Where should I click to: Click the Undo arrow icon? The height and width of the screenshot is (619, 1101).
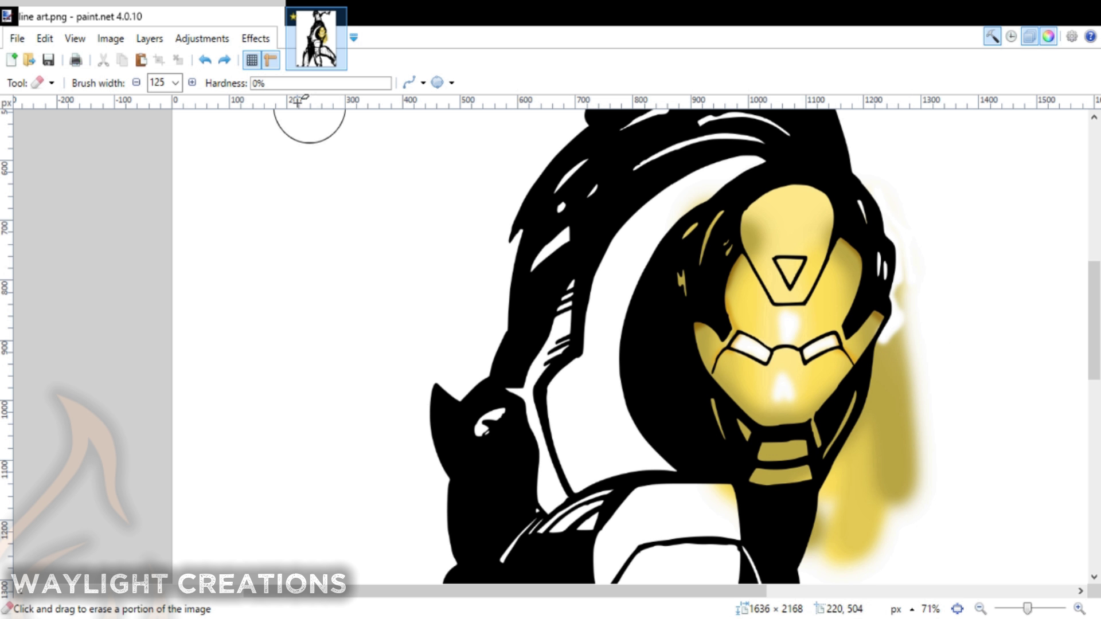pos(205,60)
